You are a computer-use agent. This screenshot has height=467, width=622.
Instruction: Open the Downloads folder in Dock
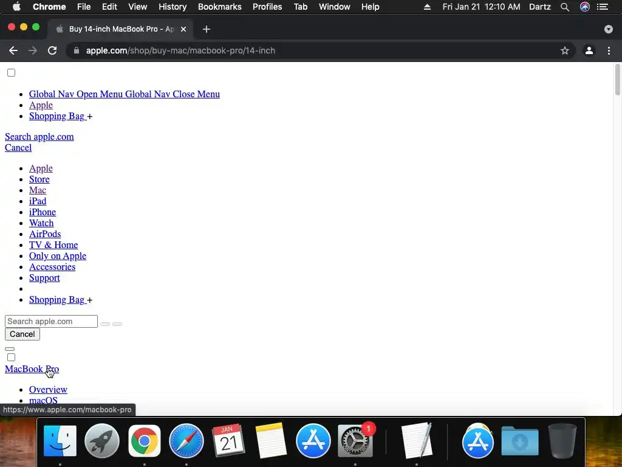pos(520,441)
